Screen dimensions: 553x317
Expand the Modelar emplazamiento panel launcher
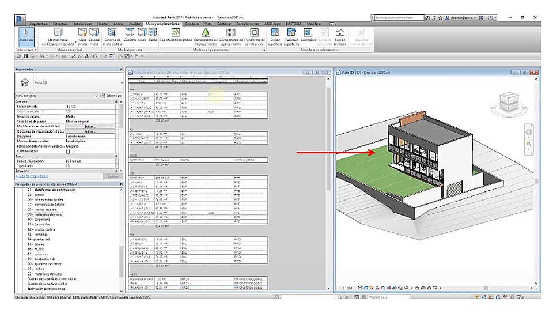[x=264, y=50]
